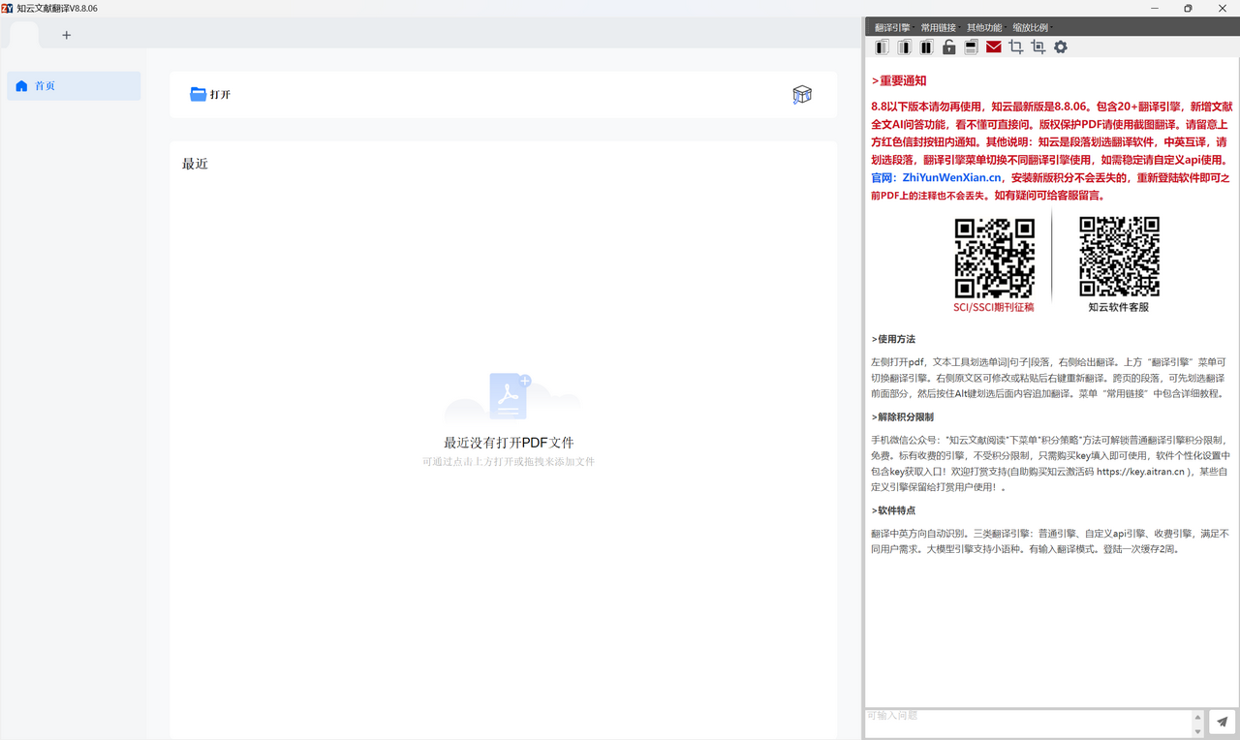The width and height of the screenshot is (1240, 740).
Task: Open the 常用链接 dropdown menu
Action: (938, 28)
